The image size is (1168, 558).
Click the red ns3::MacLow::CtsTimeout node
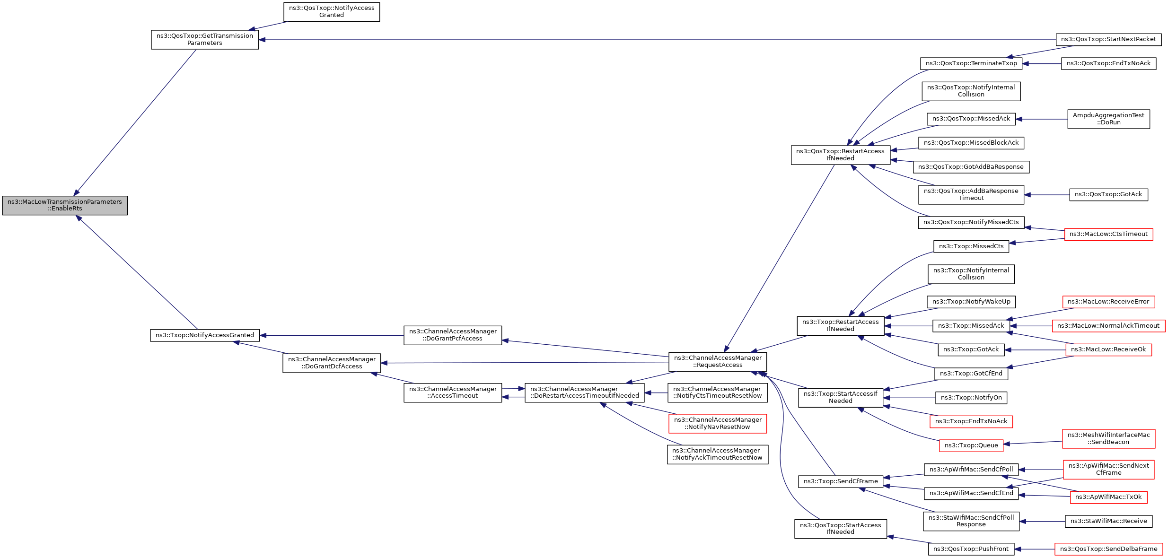click(x=1108, y=235)
